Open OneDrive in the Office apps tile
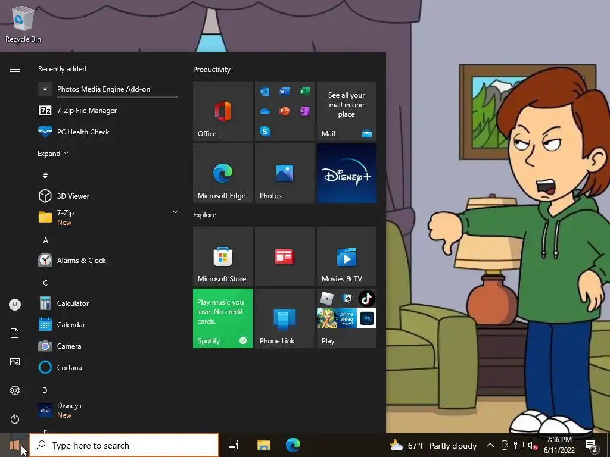Image resolution: width=610 pixels, height=457 pixels. pyautogui.click(x=265, y=111)
